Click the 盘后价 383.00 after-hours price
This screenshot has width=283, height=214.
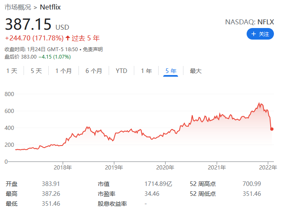(21, 57)
